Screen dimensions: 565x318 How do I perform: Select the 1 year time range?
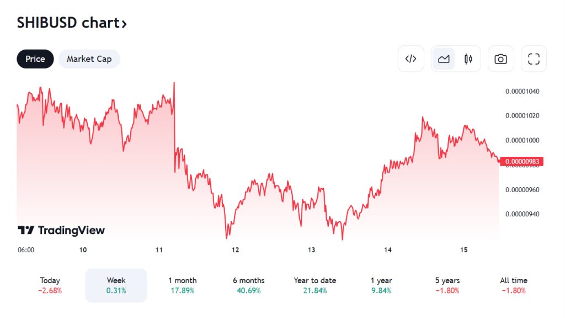pos(381,285)
